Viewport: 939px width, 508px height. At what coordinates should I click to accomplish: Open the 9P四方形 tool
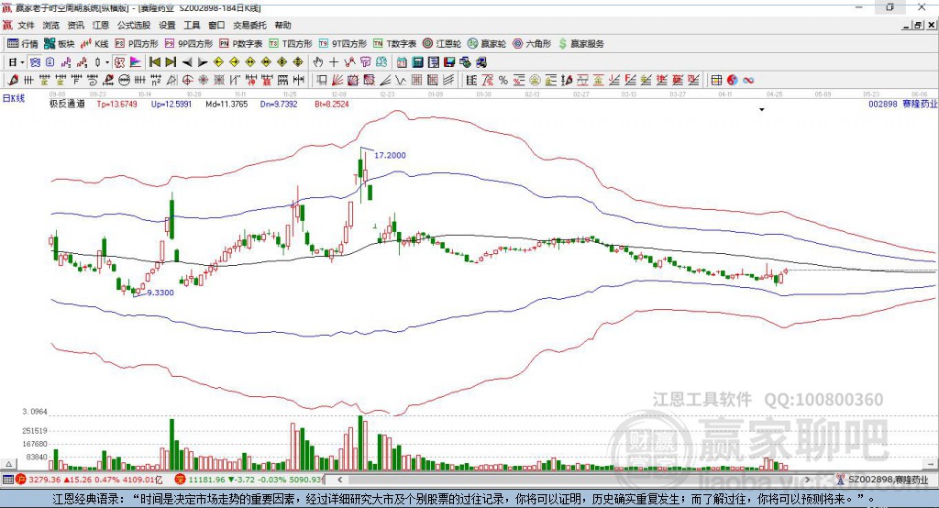pos(189,44)
